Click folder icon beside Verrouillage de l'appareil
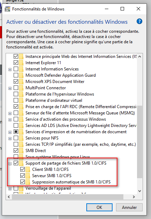 click(21, 188)
